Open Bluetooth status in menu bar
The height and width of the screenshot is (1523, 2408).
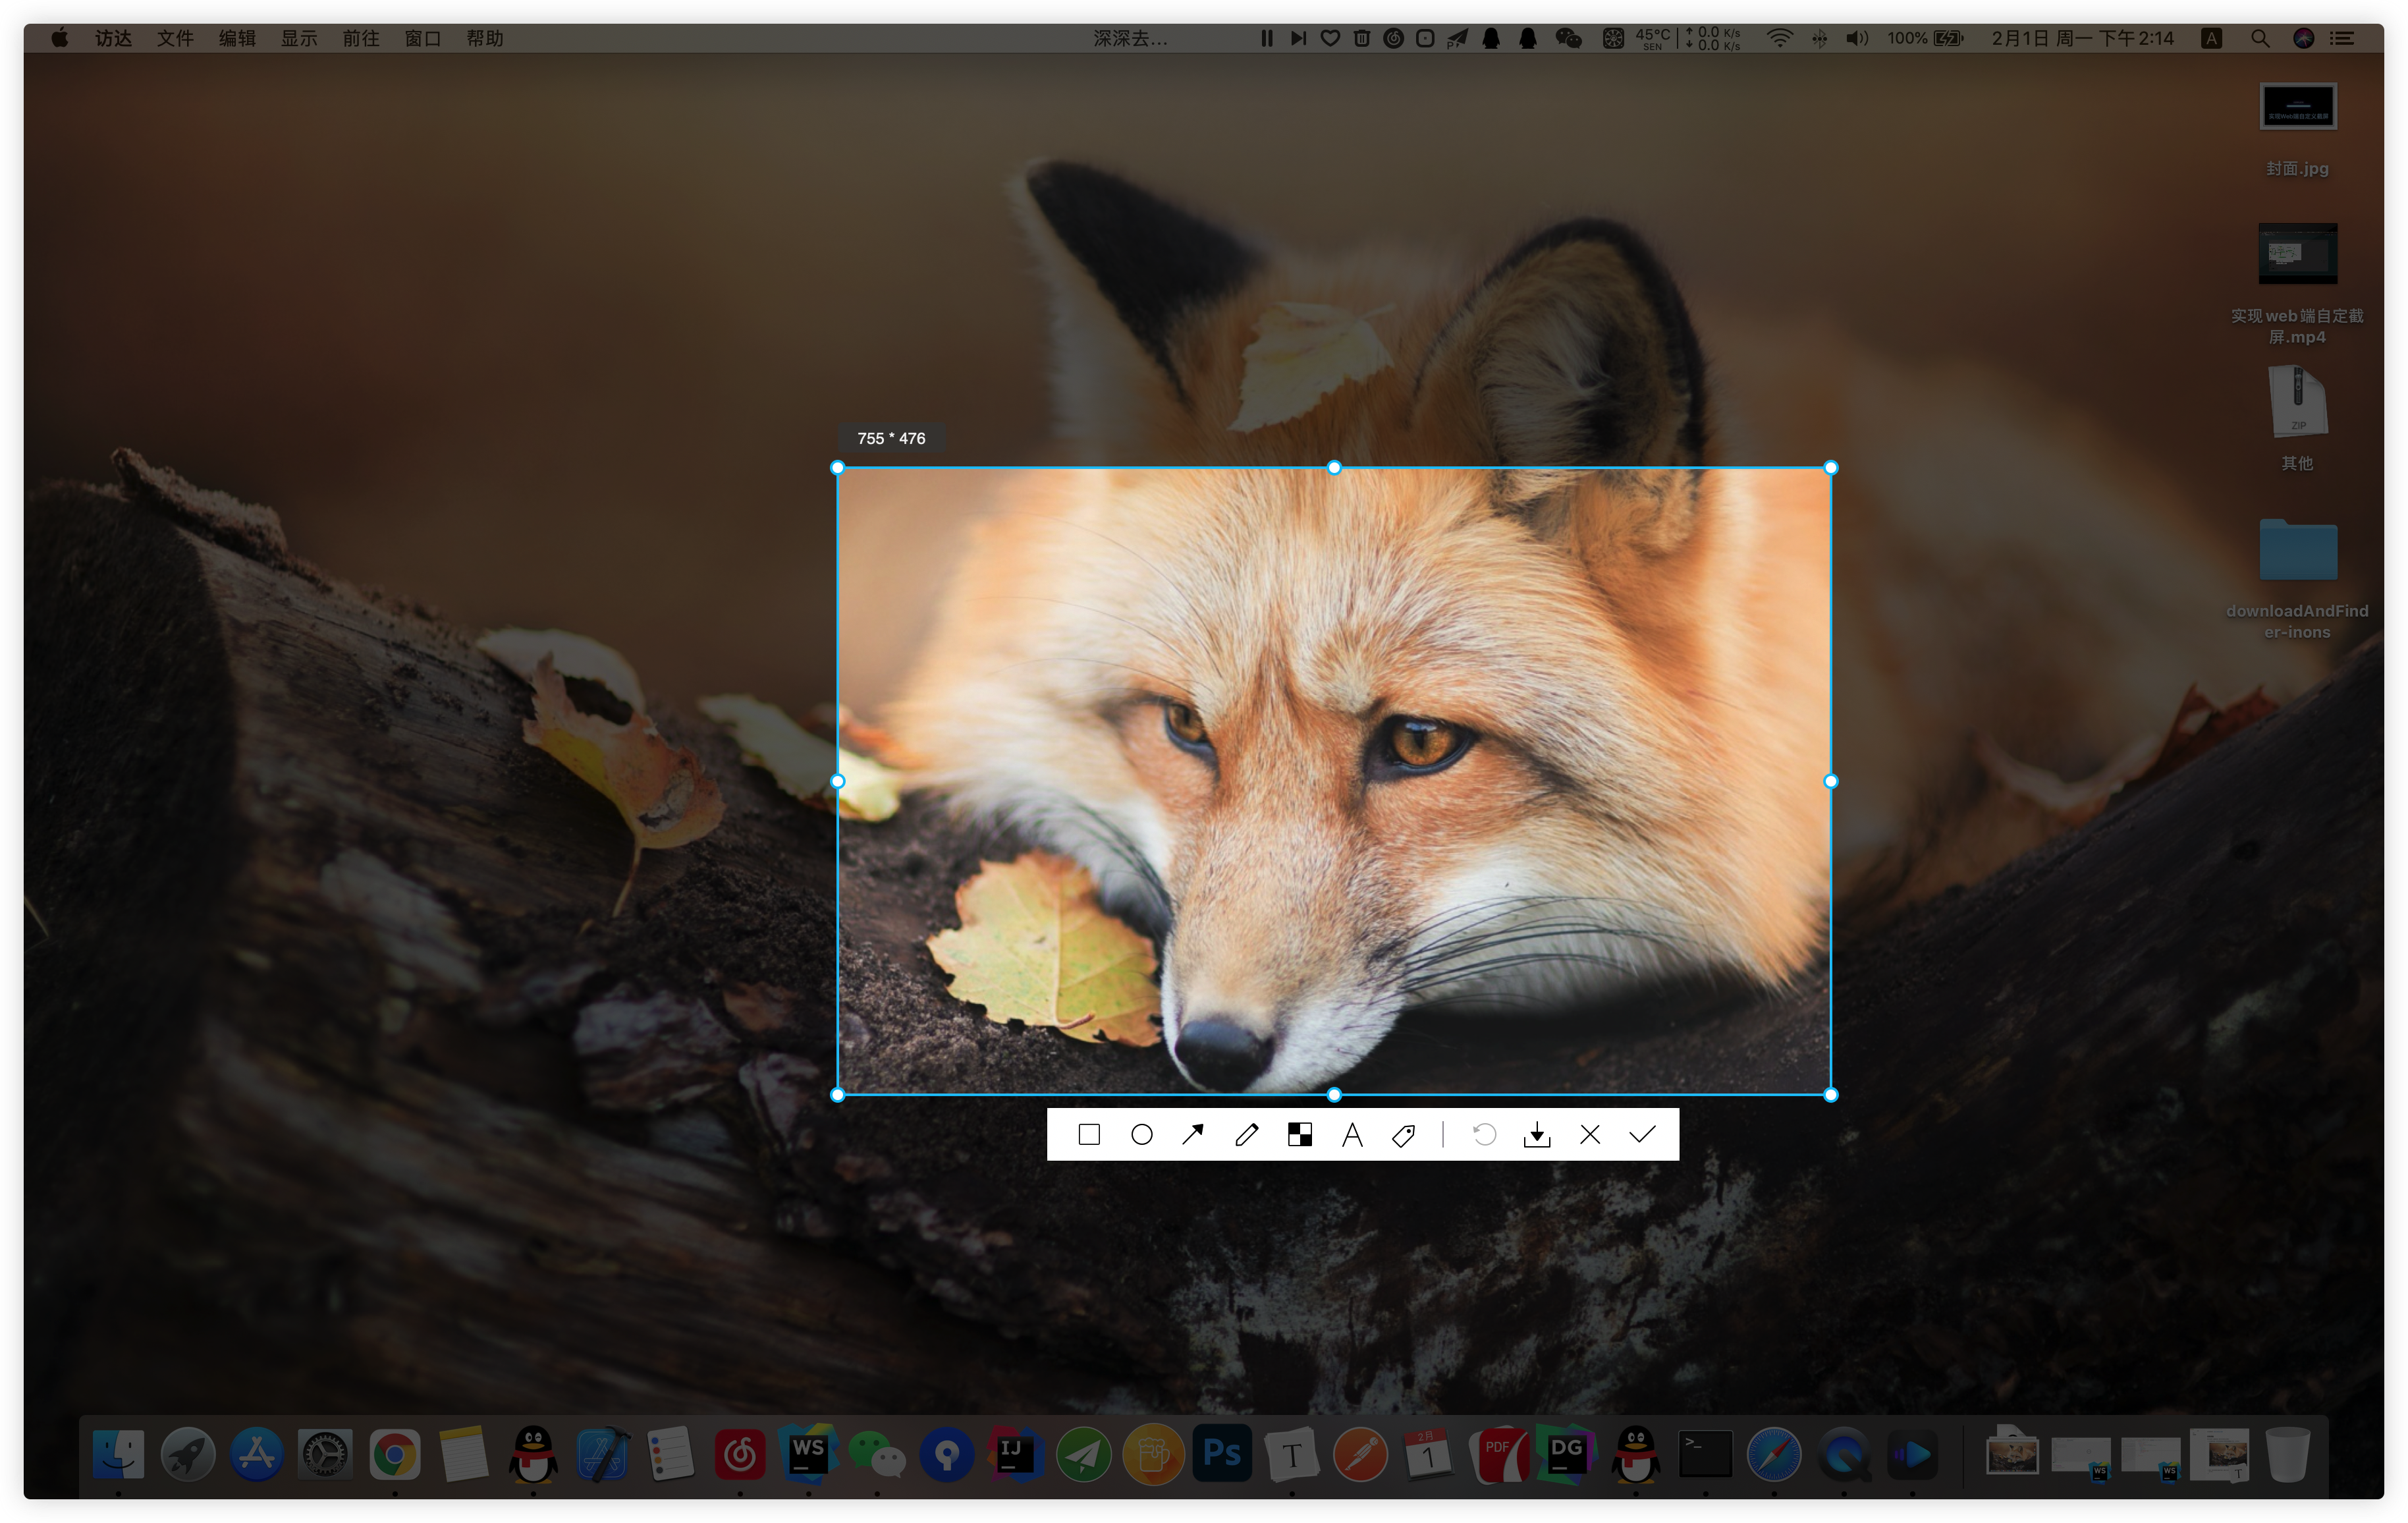[1820, 38]
